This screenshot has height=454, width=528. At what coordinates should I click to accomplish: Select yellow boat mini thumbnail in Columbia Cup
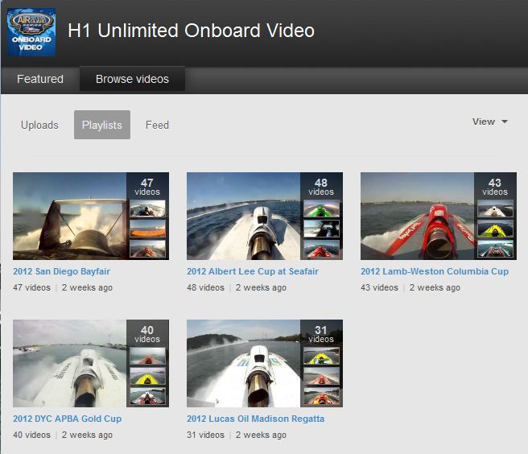[495, 229]
